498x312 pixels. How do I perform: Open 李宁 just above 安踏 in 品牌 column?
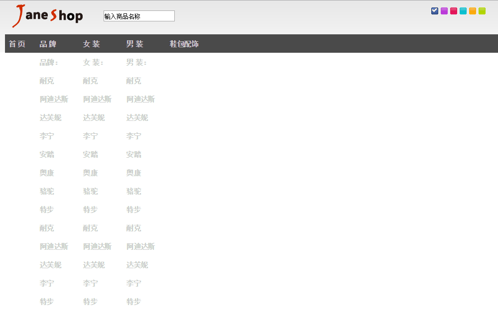[47, 136]
